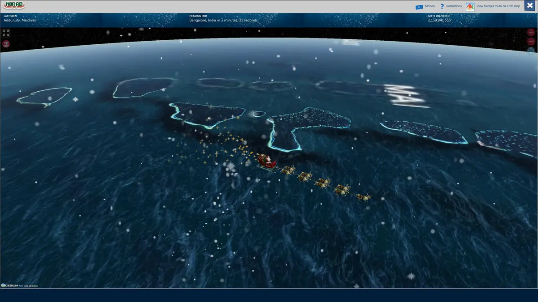Click the gifts delivered count 2,139,941,533
The height and width of the screenshot is (302, 538).
pyautogui.click(x=439, y=20)
